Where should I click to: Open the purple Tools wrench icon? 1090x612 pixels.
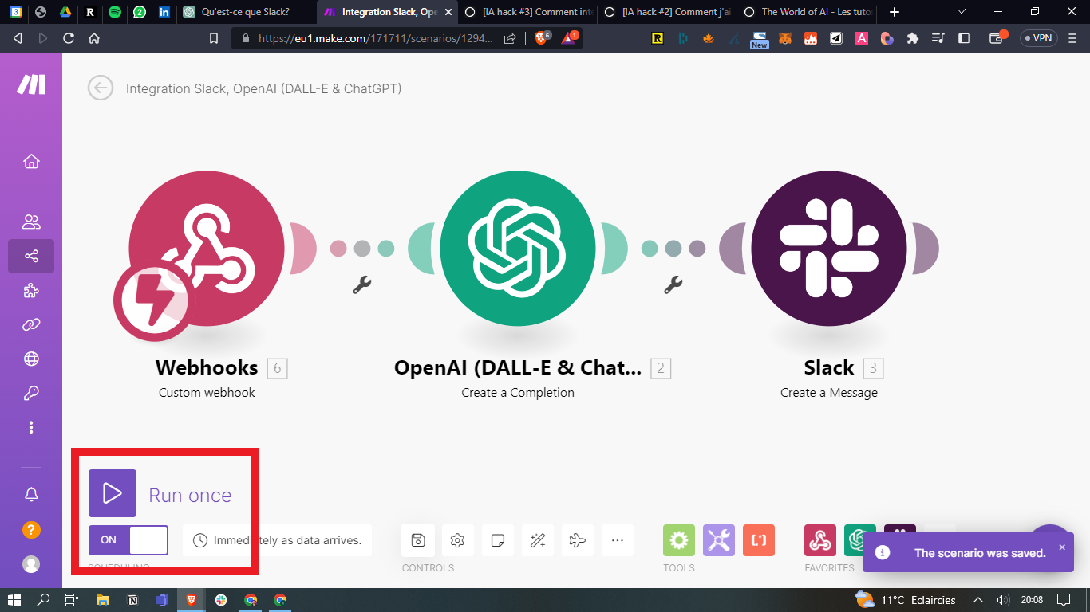[718, 540]
